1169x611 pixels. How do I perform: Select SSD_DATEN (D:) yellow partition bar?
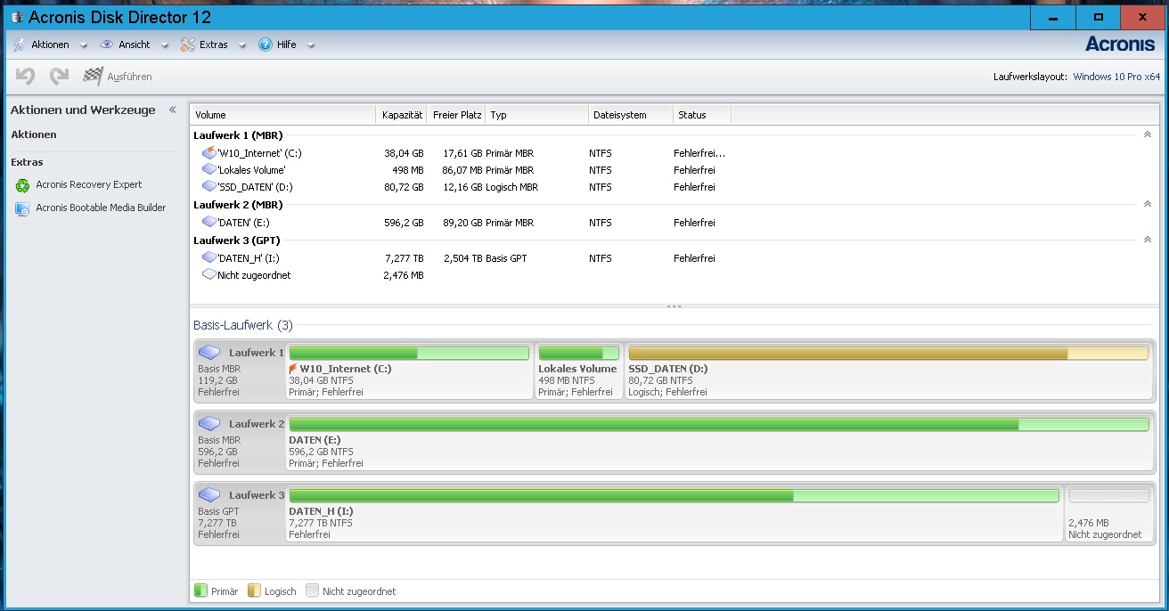(x=888, y=354)
